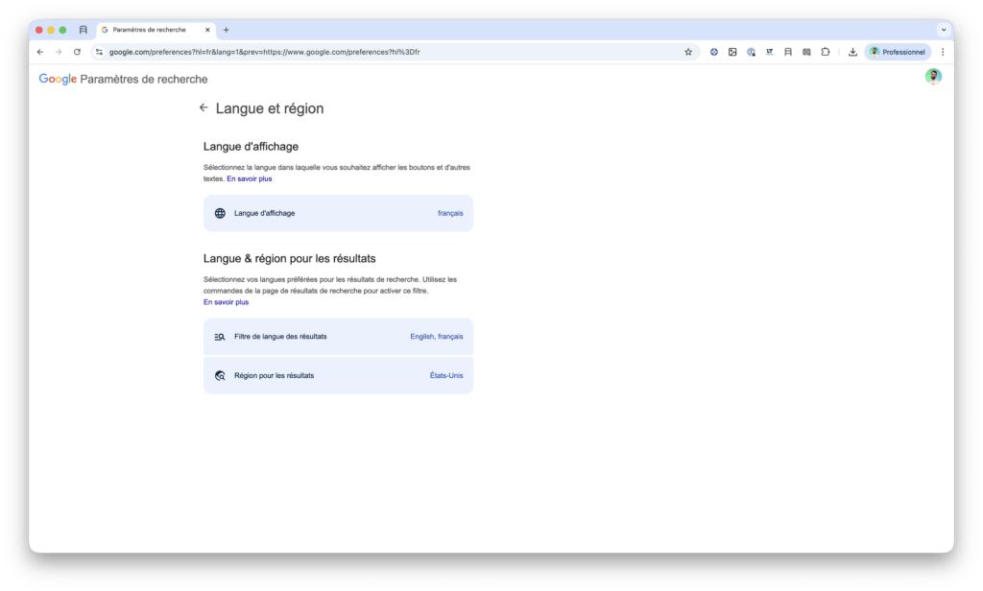983x591 pixels.
Task: Open the tab search icon
Action: 82,29
